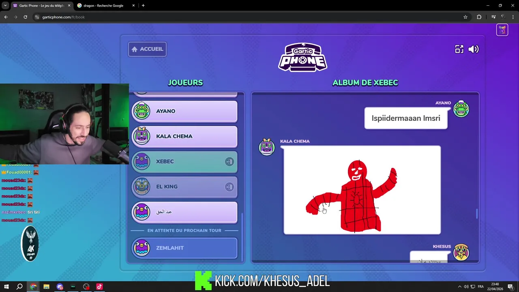Click AYANO's avatar in the album
The width and height of the screenshot is (519, 292).
point(461,109)
